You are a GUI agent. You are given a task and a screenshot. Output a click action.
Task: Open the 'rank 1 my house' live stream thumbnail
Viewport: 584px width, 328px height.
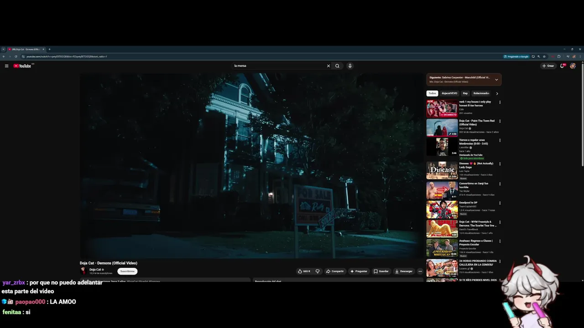tap(442, 109)
